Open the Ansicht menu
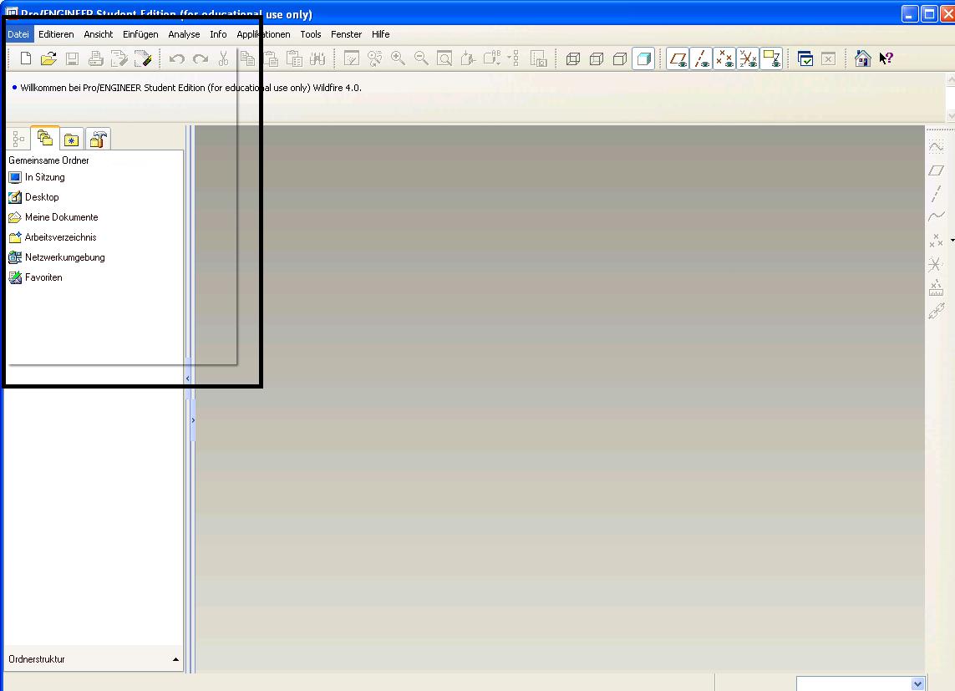Image resolution: width=955 pixels, height=691 pixels. 98,34
